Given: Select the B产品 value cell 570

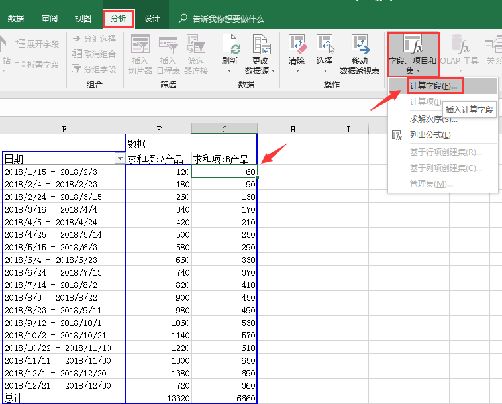Looking at the screenshot, I should click(x=224, y=335).
